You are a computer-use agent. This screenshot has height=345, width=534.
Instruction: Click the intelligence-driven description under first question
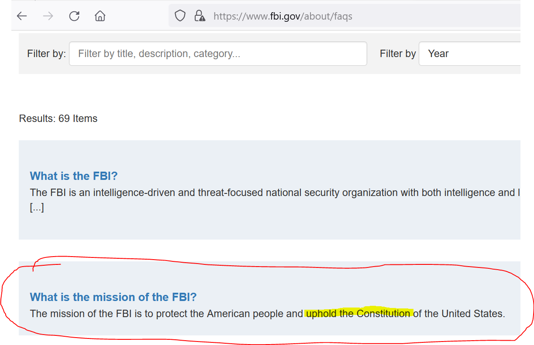coord(275,193)
